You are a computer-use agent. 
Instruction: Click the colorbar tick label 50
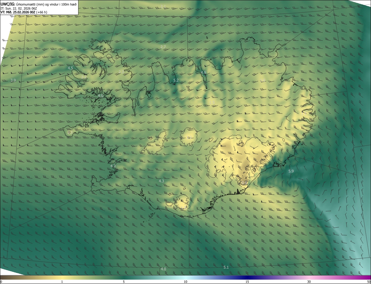point(369,282)
